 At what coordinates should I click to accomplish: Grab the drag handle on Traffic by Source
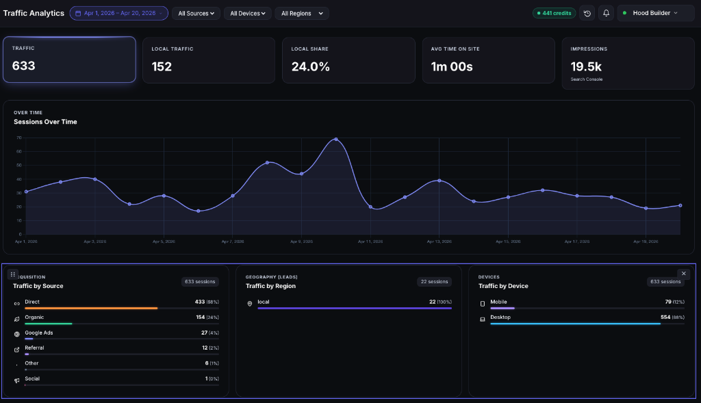(x=13, y=274)
